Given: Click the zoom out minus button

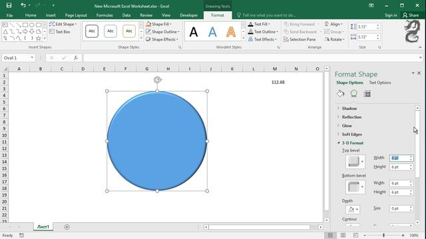Looking at the screenshot, I should (365, 236).
